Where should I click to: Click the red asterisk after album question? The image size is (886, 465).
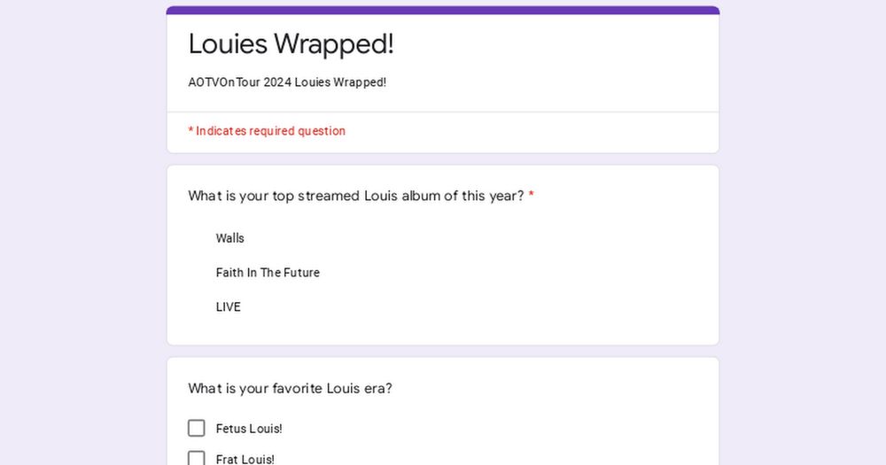pyautogui.click(x=532, y=196)
